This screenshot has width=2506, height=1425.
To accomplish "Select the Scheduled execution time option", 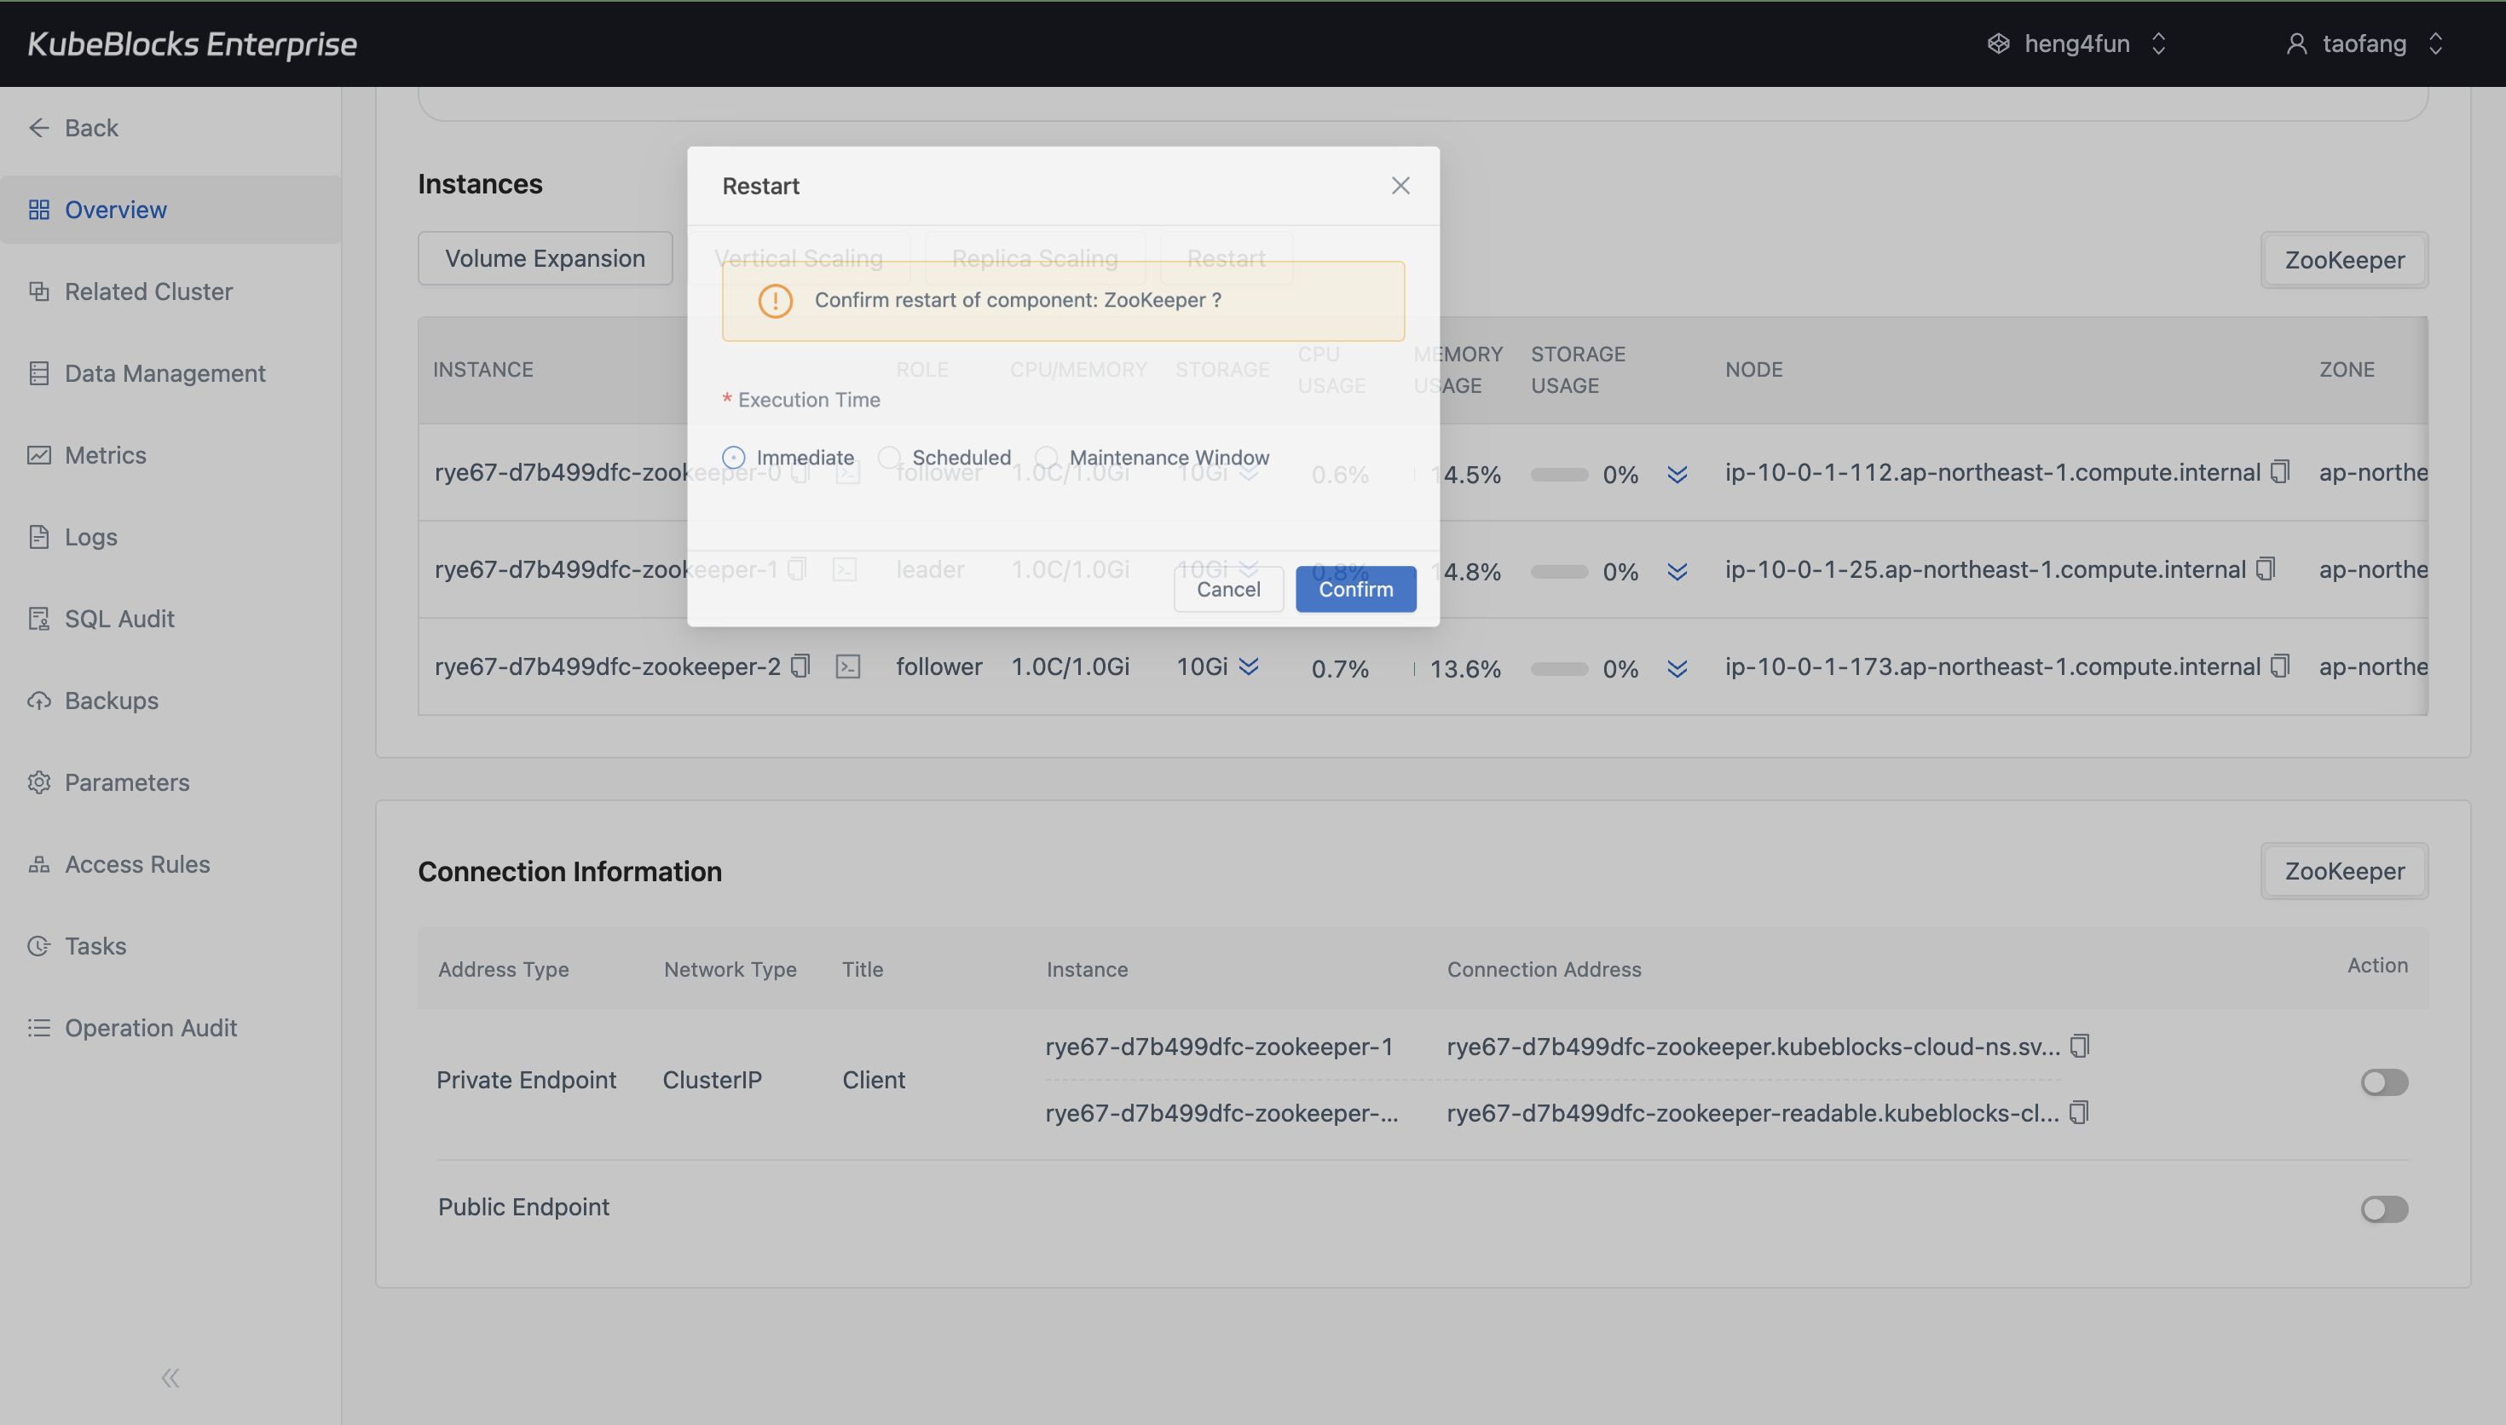I will click(x=890, y=457).
